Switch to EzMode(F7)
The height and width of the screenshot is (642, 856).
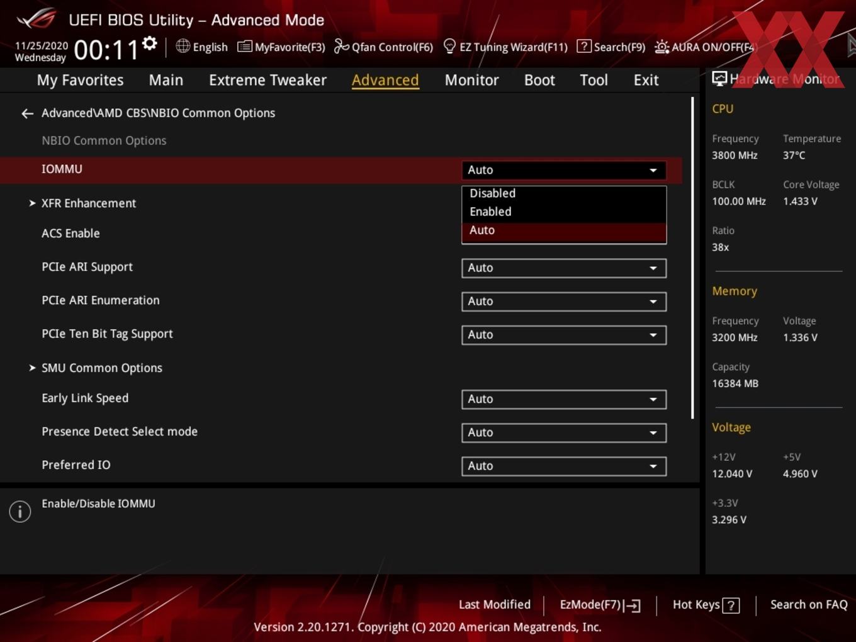[600, 605]
